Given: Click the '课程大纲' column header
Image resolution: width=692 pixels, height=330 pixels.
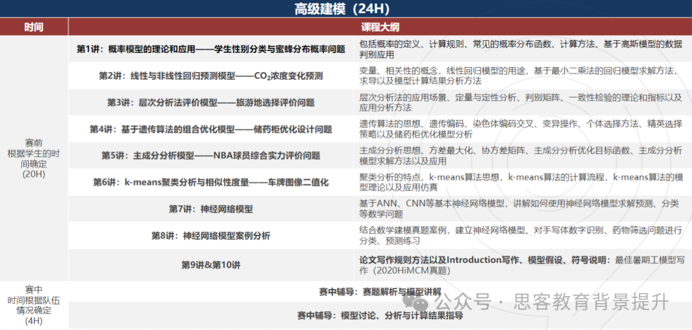Looking at the screenshot, I should (380, 27).
